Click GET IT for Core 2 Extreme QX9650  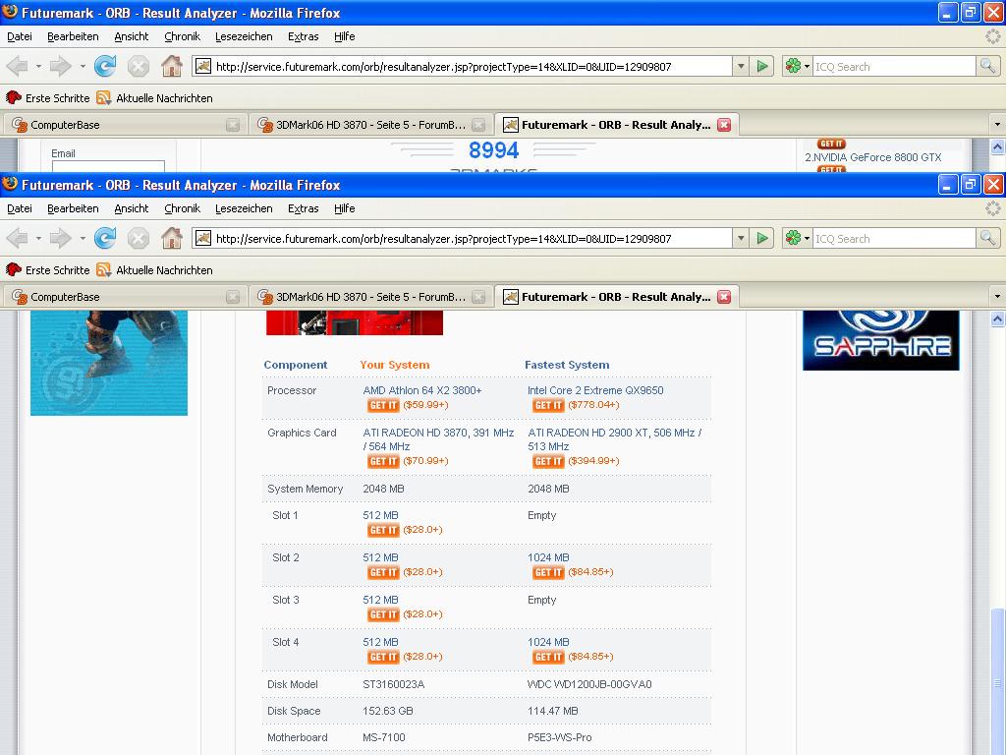pyautogui.click(x=548, y=405)
